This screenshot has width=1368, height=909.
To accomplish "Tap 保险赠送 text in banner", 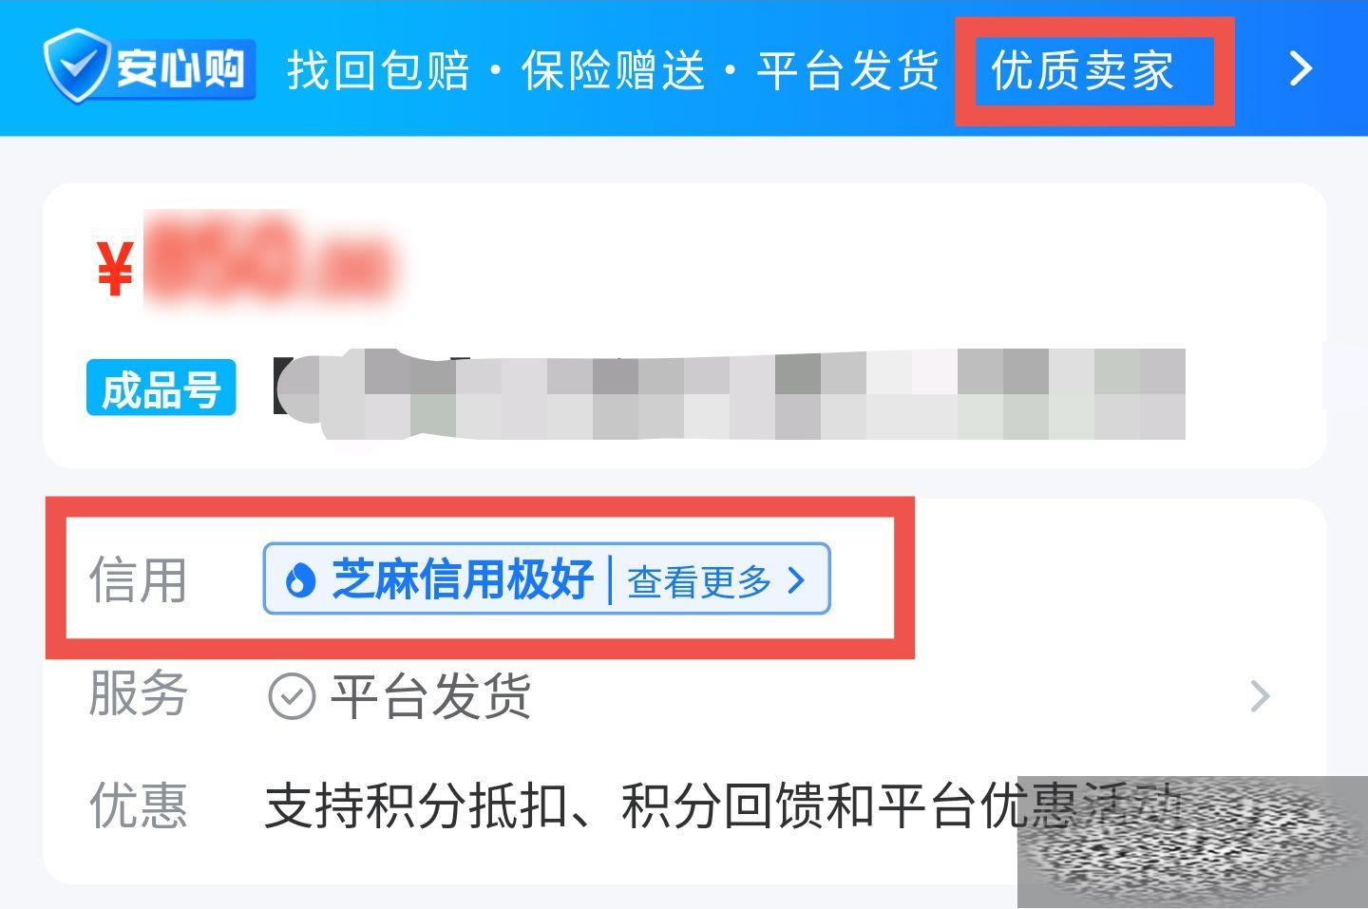I will pos(614,70).
